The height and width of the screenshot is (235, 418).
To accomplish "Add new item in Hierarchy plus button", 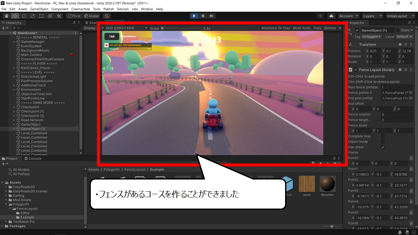I will tap(4, 28).
